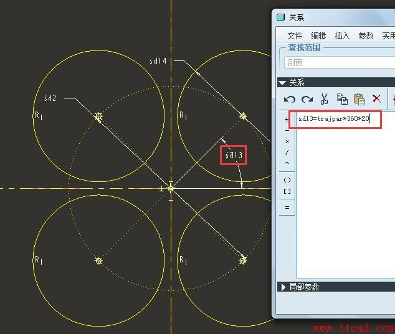395x334 pixels.
Task: Open the 文件 menu
Action: 295,36
